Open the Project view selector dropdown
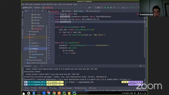Viewport: 169px width, 95px height. (27, 11)
